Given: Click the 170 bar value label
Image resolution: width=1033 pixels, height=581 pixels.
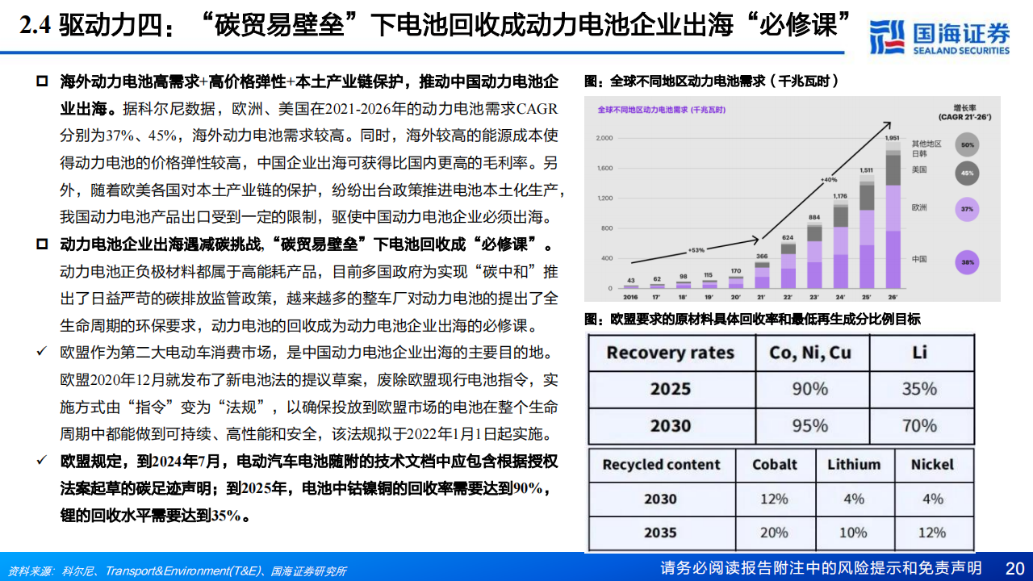Looking at the screenshot, I should tap(737, 271).
